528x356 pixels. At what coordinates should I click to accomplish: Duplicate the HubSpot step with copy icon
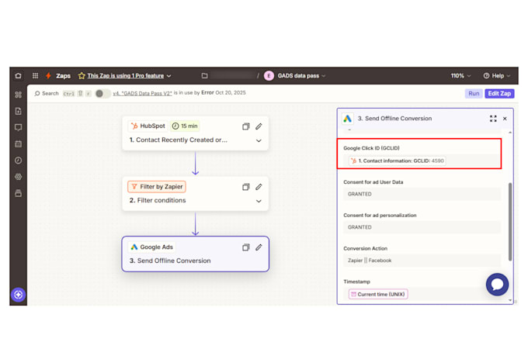tap(246, 126)
